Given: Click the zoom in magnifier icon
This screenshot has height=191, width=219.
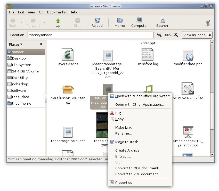Looking at the screenshot, I should (x=176, y=35).
